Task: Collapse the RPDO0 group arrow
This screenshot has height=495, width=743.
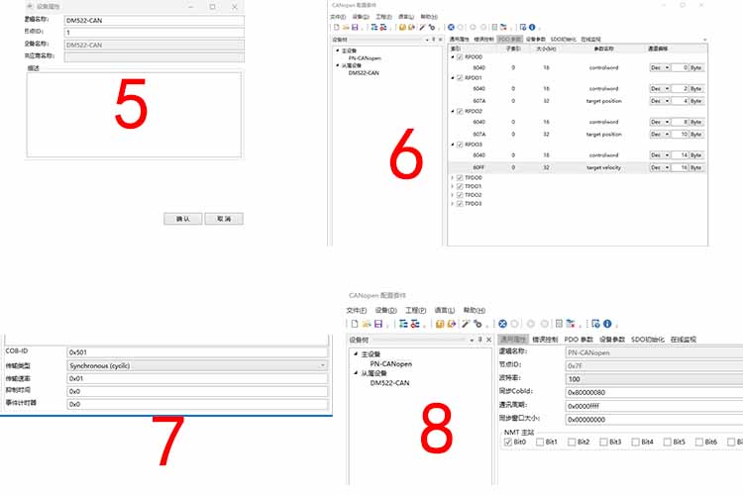Action: tap(453, 57)
